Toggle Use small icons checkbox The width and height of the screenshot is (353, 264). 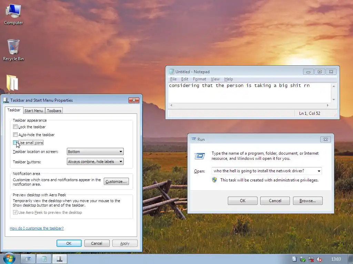point(15,143)
